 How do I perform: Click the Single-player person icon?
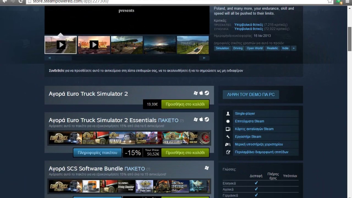(x=228, y=114)
